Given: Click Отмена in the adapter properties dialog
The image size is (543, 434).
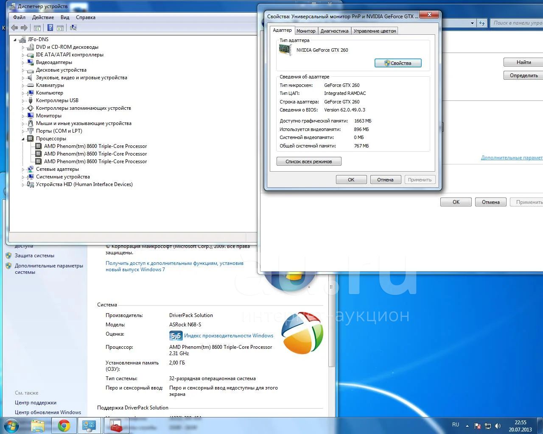Looking at the screenshot, I should coord(385,180).
